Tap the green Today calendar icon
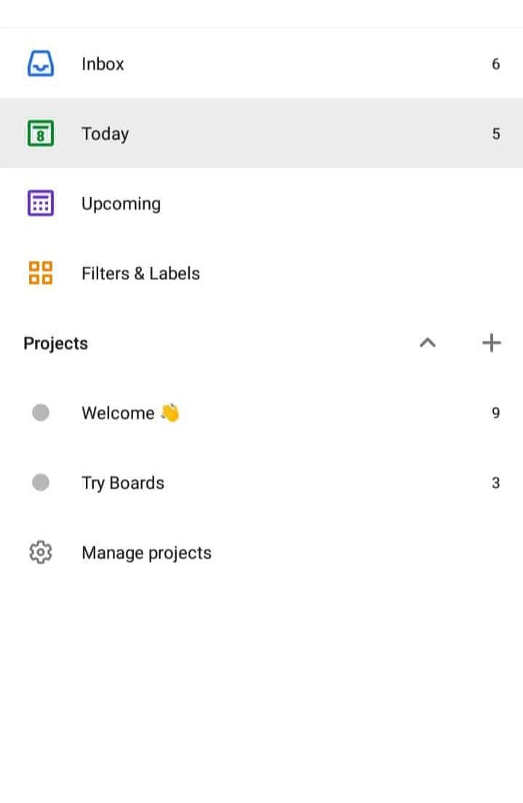The image size is (523, 803). coord(41,133)
